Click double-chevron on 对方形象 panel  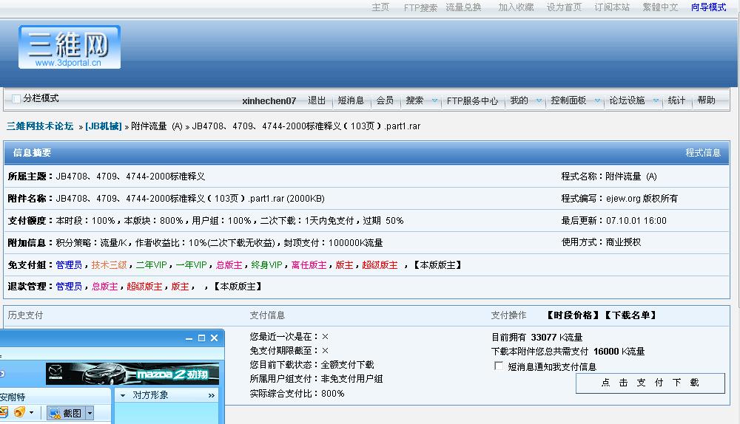point(212,395)
